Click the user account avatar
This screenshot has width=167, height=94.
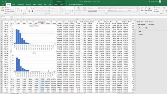160,1
